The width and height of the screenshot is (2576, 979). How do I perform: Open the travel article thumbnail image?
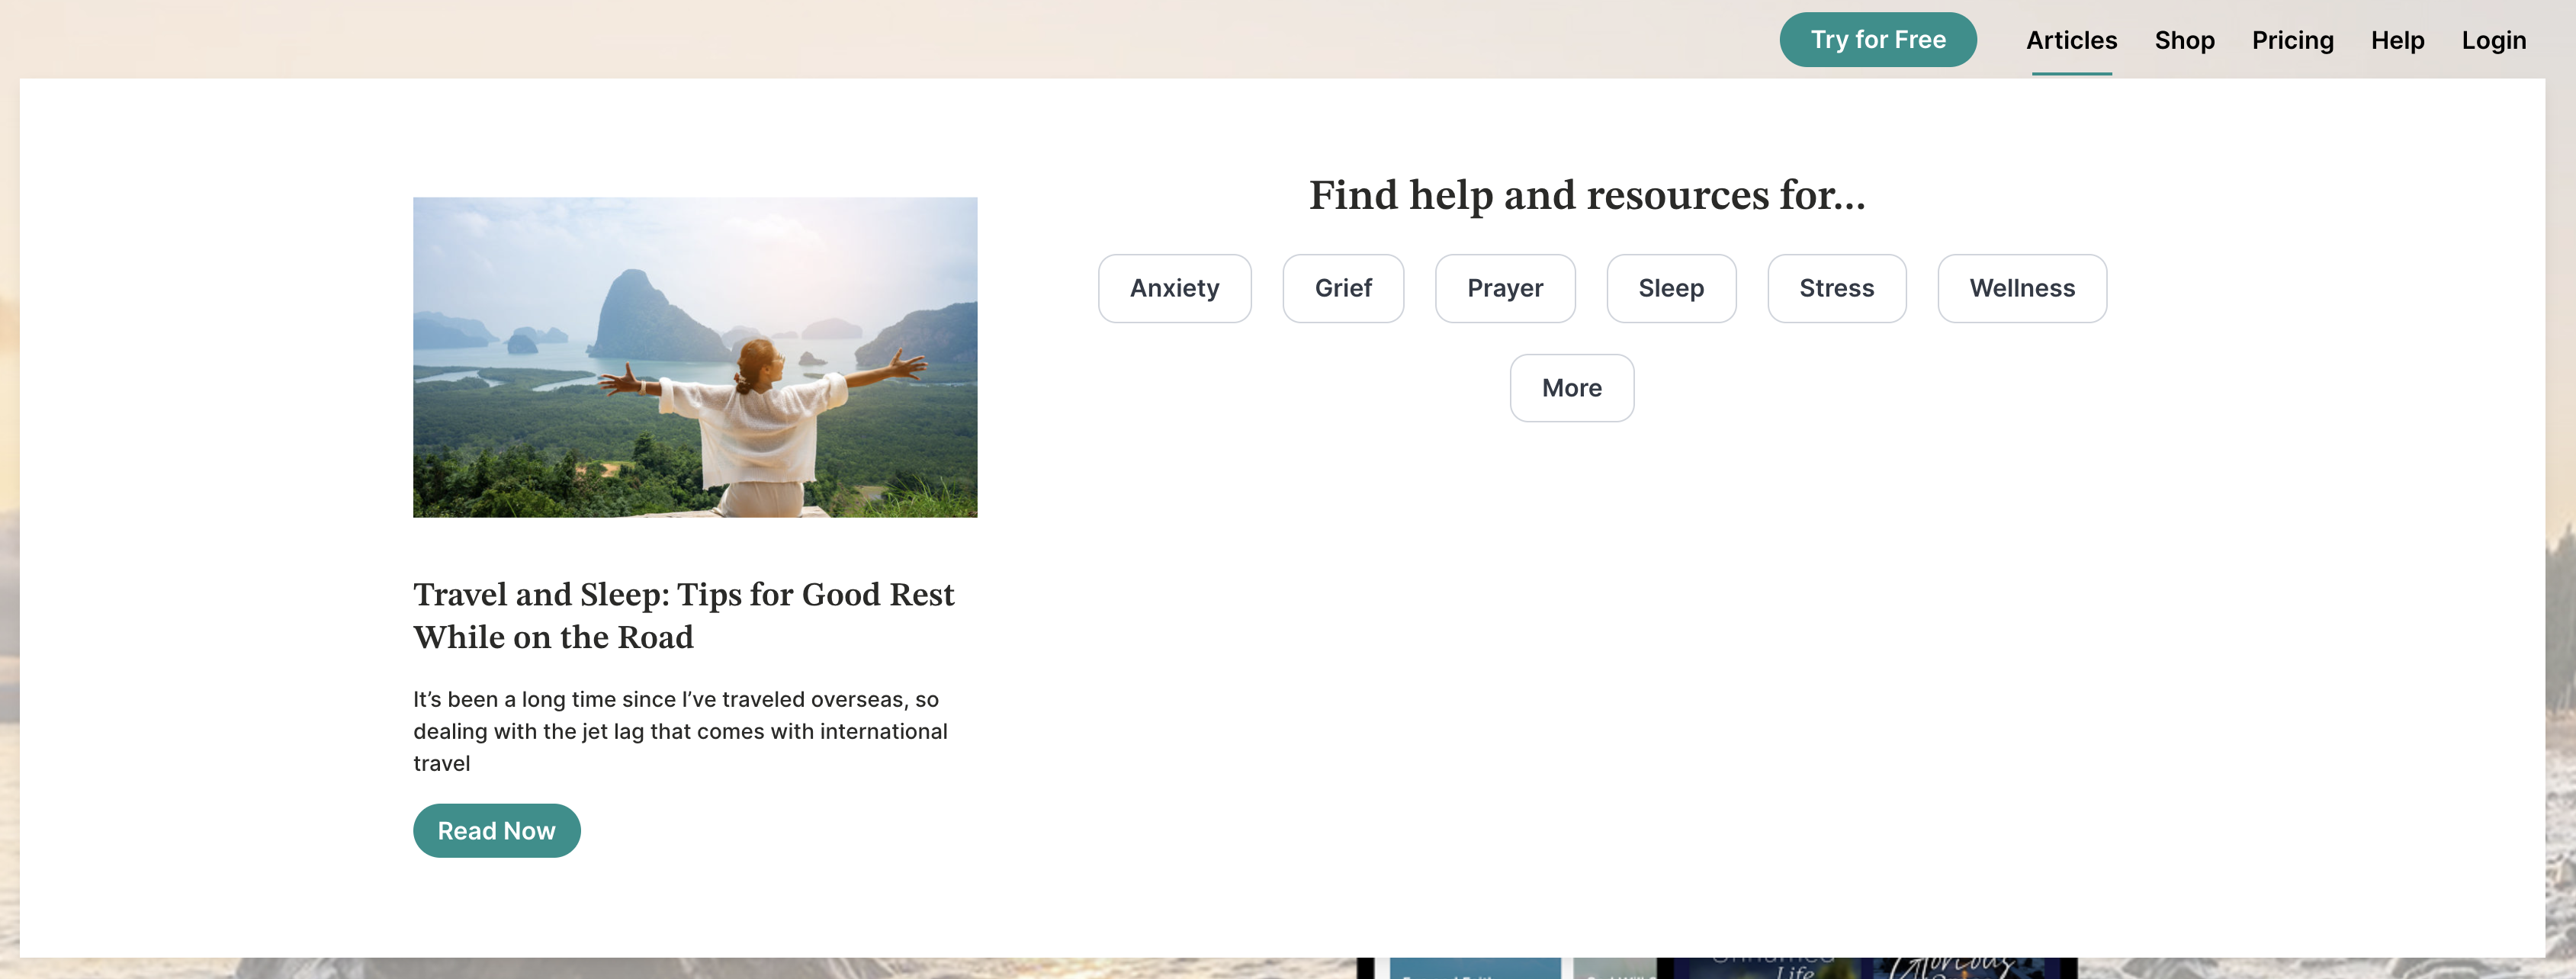pyautogui.click(x=695, y=357)
